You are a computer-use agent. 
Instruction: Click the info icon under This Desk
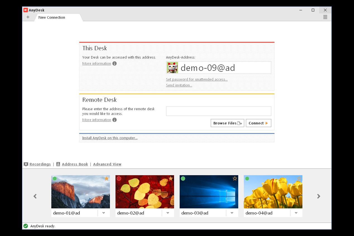pyautogui.click(x=114, y=63)
